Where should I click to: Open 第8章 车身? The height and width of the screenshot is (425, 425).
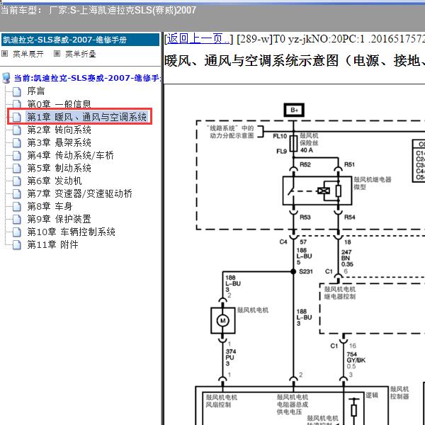[x=50, y=206]
